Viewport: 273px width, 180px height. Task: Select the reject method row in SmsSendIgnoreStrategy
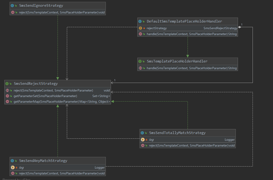tap(58, 12)
